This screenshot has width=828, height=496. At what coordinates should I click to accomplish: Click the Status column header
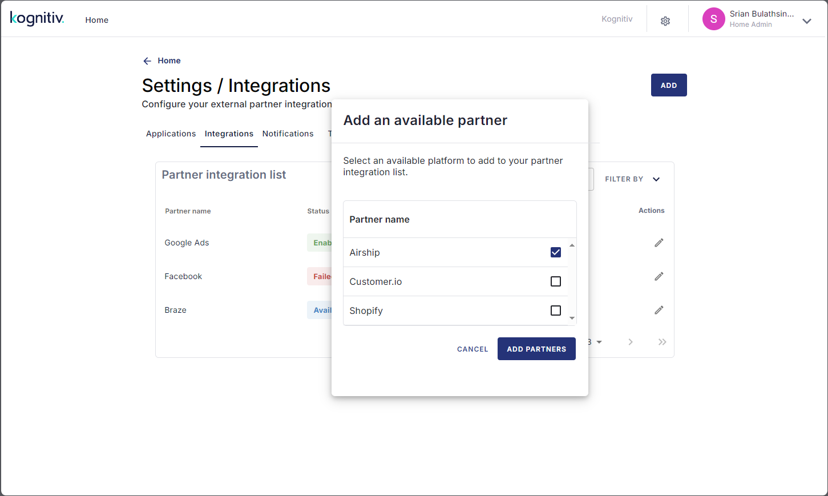[x=318, y=211]
